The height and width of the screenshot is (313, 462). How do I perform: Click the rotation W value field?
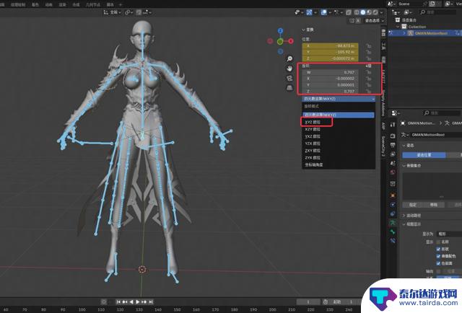click(x=331, y=72)
